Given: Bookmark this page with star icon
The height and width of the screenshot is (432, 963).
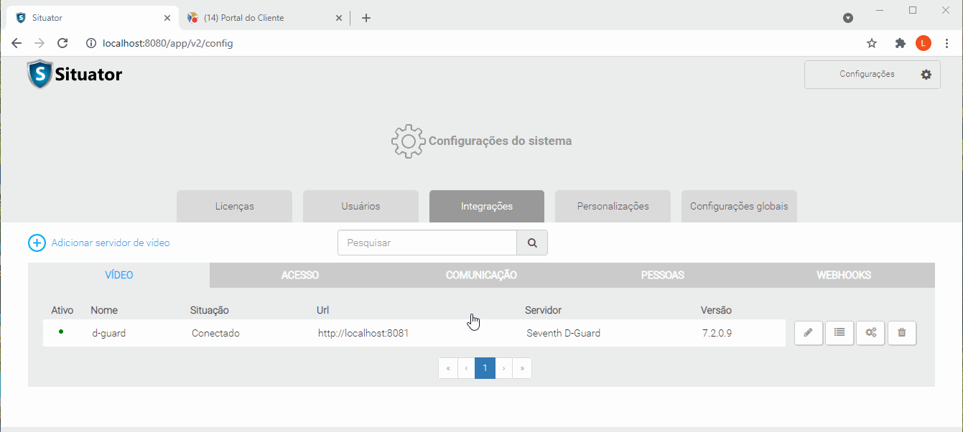Looking at the screenshot, I should [x=872, y=43].
